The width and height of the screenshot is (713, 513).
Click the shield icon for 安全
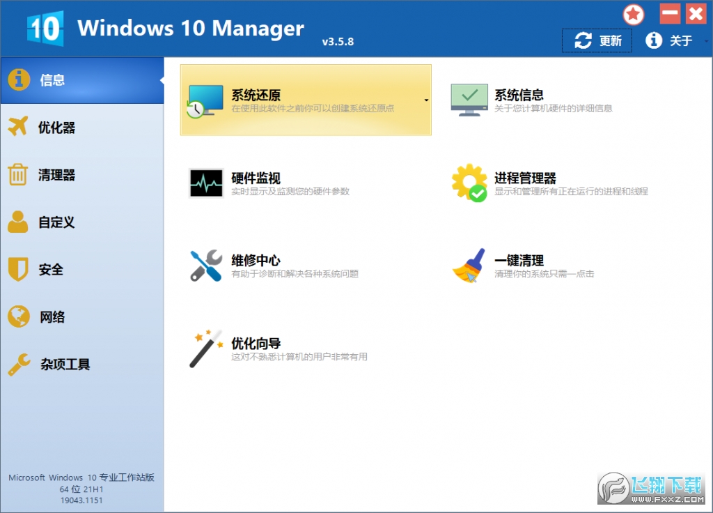[18, 269]
